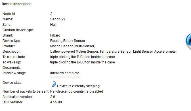Screen dimensions: 191x111
Task: Click the name Senor (2)
Action: (58, 19)
